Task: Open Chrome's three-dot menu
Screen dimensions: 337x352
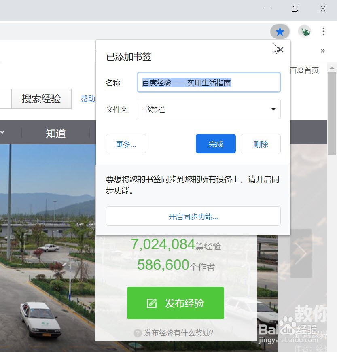Action: pyautogui.click(x=323, y=32)
